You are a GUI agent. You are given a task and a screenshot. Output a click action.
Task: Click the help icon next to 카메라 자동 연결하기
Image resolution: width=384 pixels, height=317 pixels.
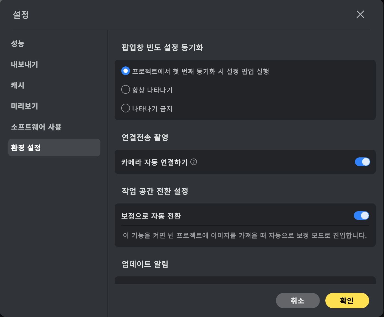pos(194,162)
